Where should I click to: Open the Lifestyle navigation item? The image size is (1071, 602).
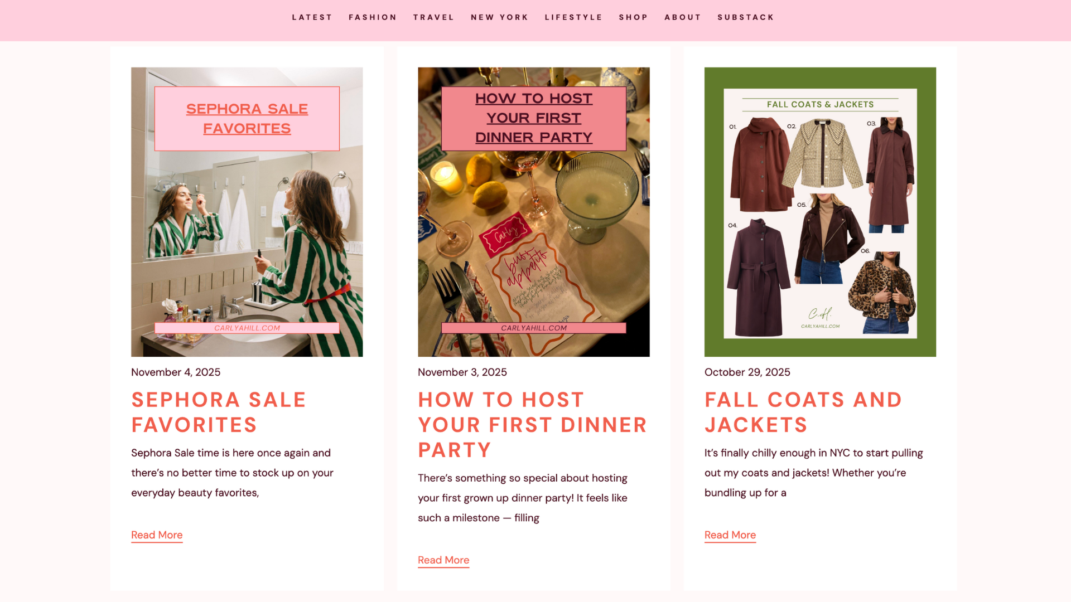573,17
